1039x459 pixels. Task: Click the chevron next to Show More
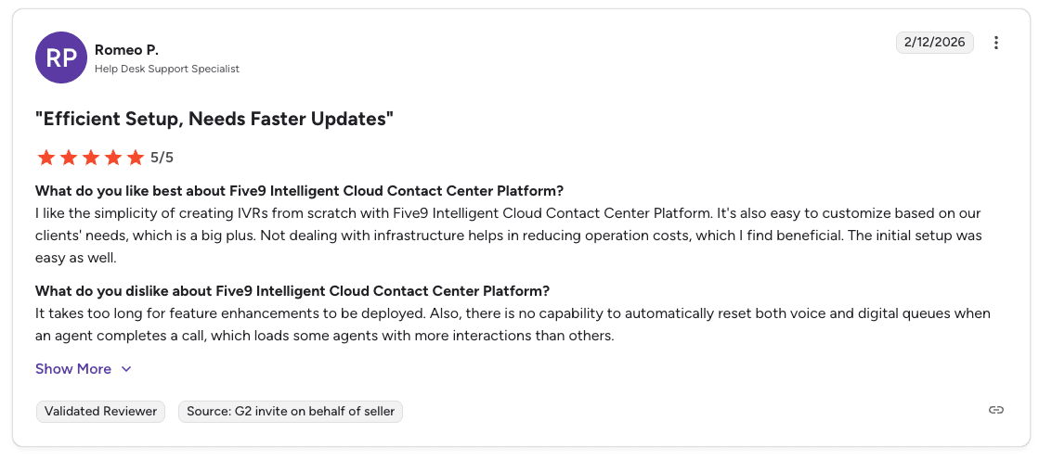[126, 369]
